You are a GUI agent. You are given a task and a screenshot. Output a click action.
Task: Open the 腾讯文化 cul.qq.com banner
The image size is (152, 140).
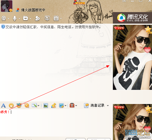click(132, 18)
